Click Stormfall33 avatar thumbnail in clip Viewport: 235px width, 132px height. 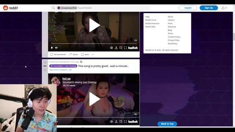55,81
